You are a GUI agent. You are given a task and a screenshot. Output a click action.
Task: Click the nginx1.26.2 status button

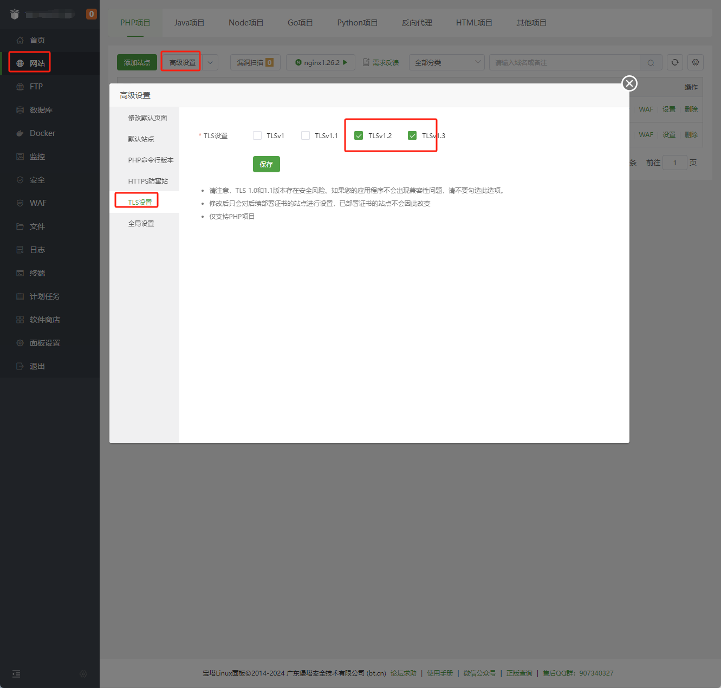[x=321, y=62]
